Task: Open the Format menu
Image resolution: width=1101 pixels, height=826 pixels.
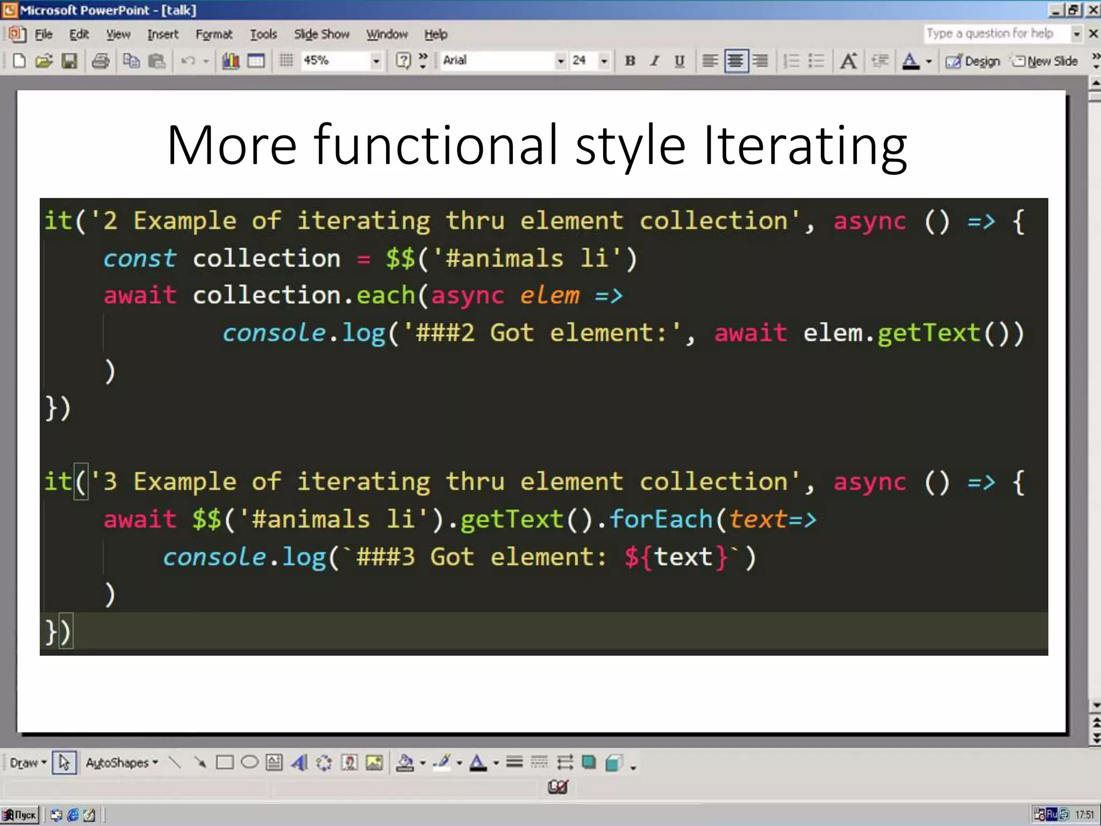Action: pos(214,34)
